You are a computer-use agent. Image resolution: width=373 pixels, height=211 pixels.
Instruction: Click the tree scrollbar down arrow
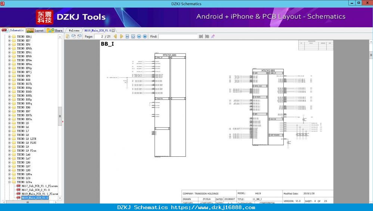(x=60, y=198)
